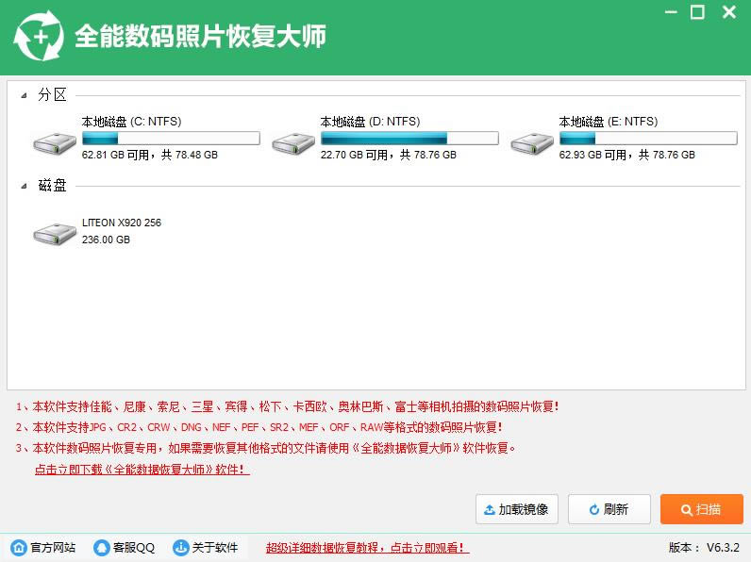Open download link for 全能数据恢复大师
Image resolution: width=751 pixels, height=562 pixels.
point(142,470)
